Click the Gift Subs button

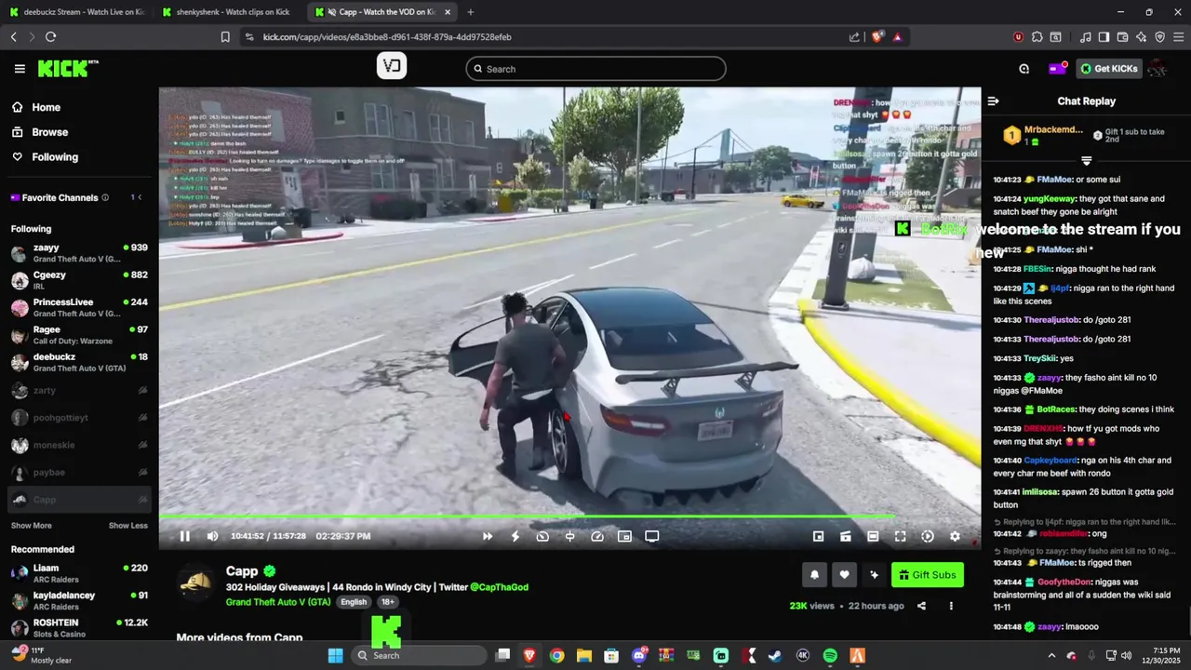(x=927, y=575)
